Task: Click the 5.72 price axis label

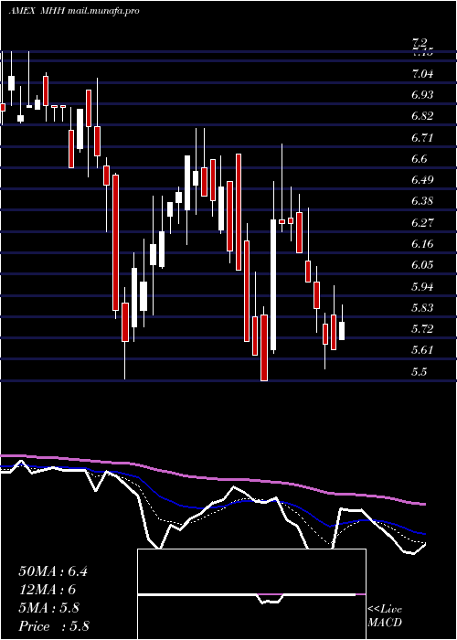Action: (422, 329)
